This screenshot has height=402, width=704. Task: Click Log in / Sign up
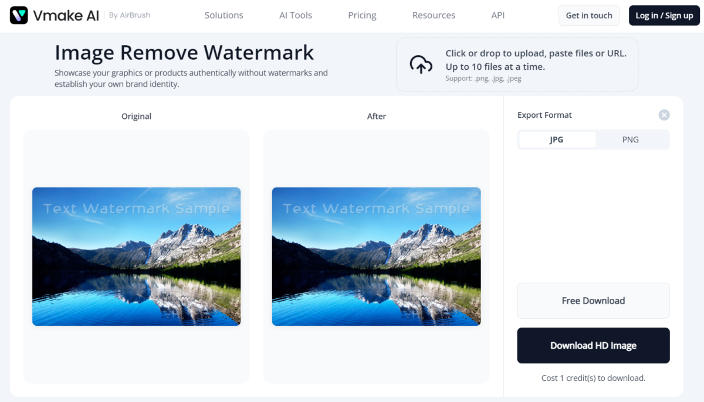pos(664,15)
